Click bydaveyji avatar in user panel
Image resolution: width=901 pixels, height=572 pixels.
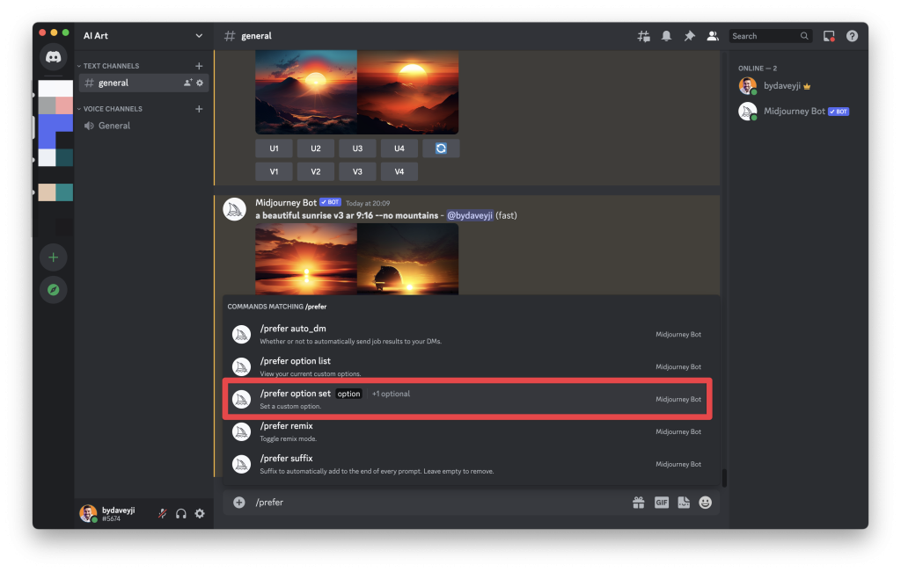point(88,513)
